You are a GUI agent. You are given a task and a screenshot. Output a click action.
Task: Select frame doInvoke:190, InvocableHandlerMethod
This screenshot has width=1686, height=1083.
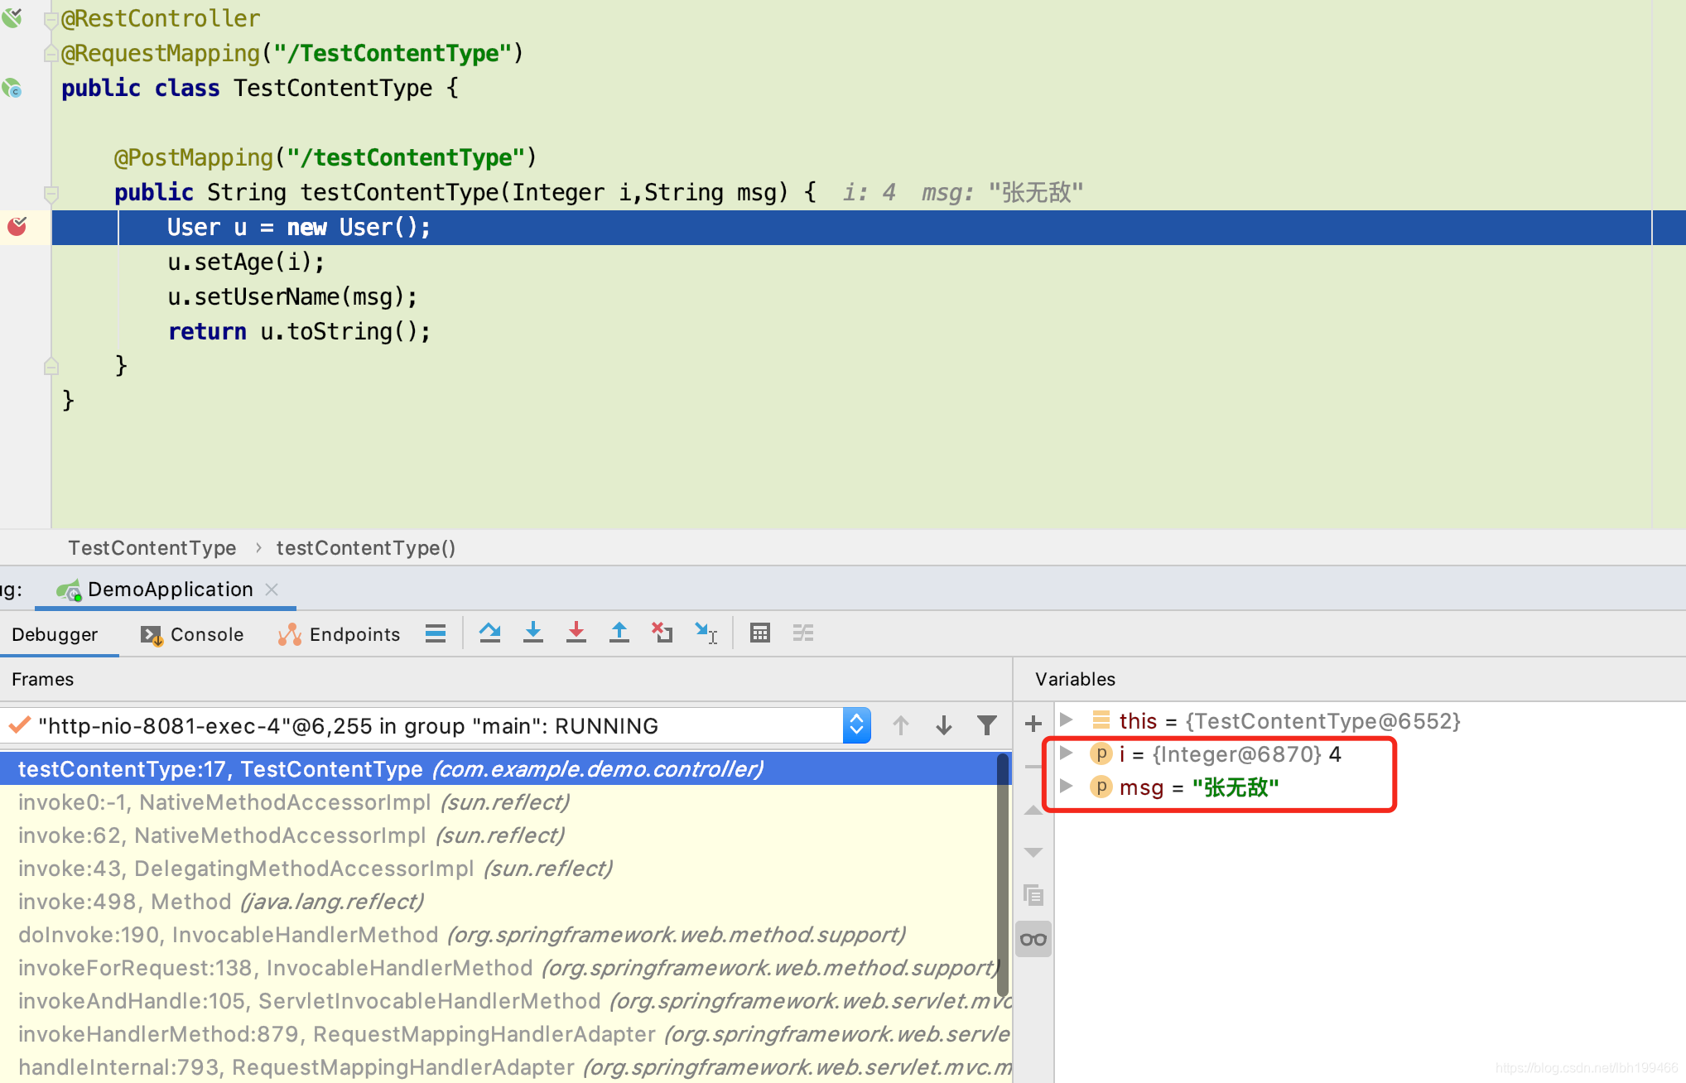point(499,935)
